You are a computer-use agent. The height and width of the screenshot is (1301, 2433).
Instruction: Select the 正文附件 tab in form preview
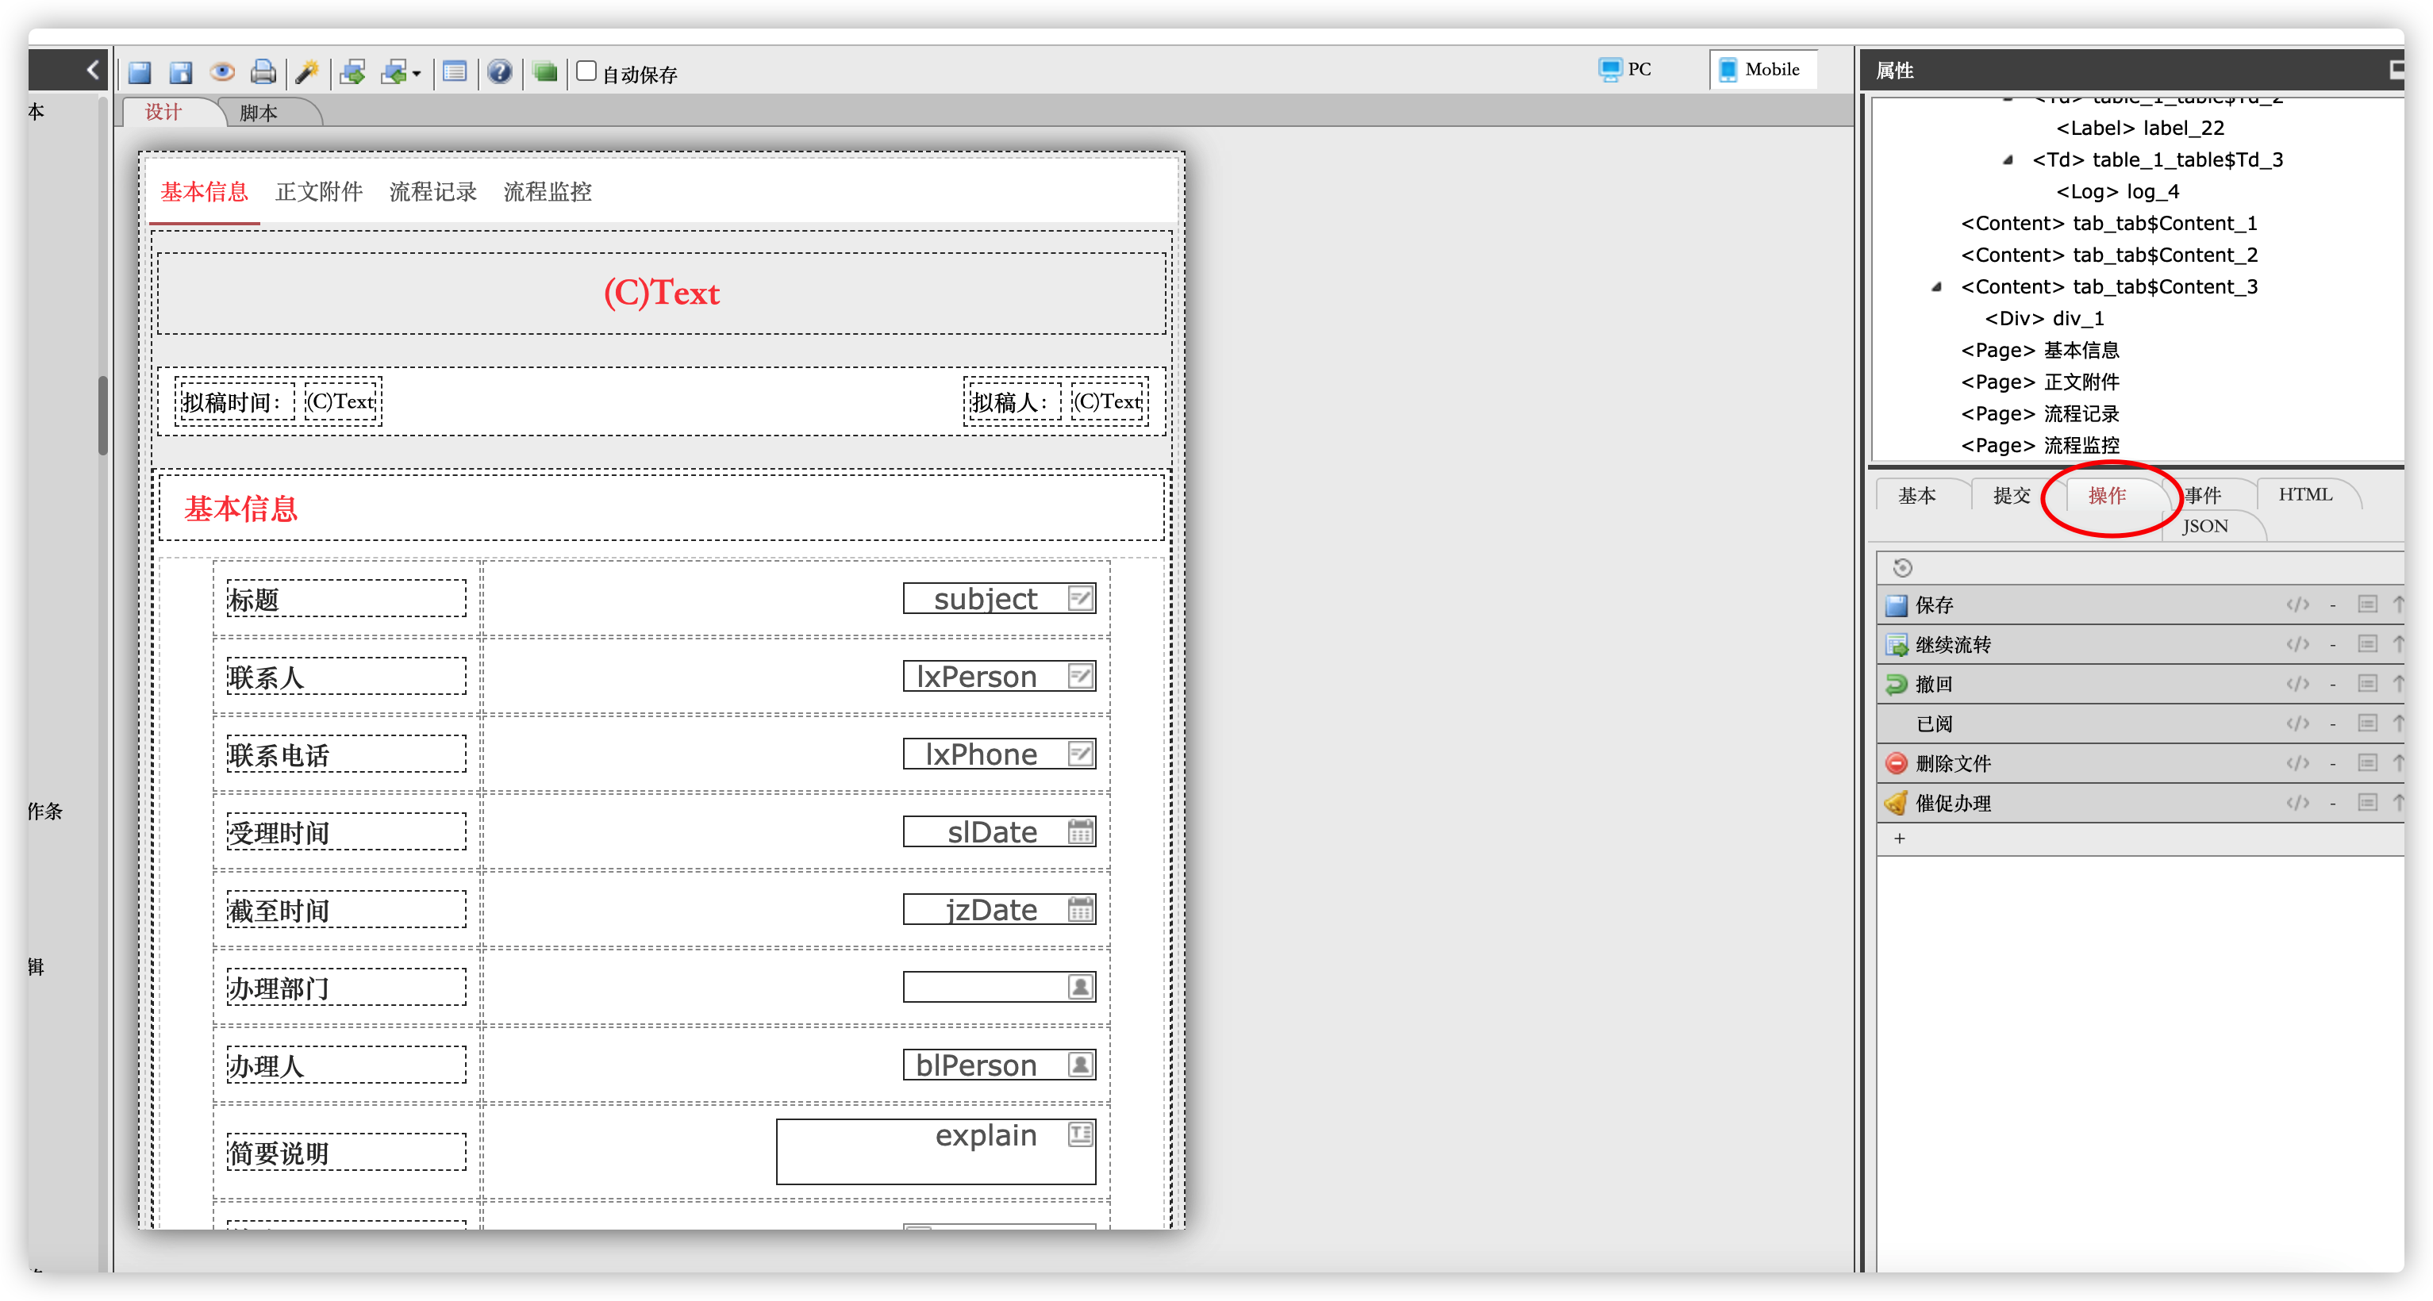pyautogui.click(x=319, y=193)
